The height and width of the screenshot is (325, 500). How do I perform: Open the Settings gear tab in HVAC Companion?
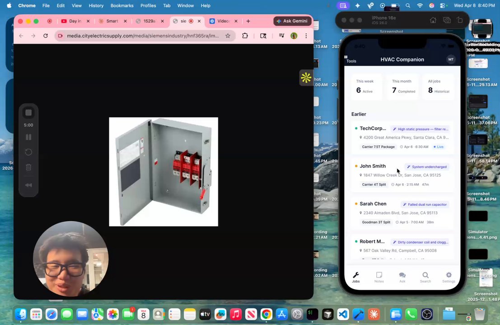(x=449, y=277)
